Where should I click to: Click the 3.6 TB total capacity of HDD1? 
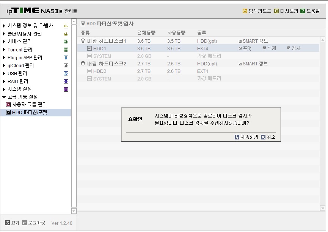144,49
